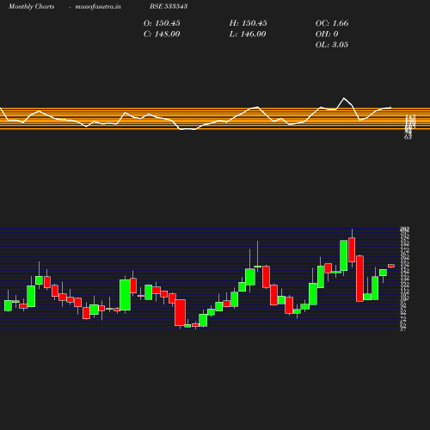The width and height of the screenshot is (430, 430).
Task: Click the "OH: 0" reading
Action: [327, 34]
